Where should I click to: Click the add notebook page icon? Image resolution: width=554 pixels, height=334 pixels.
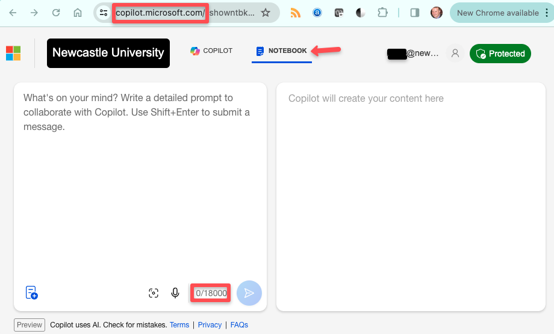click(32, 292)
